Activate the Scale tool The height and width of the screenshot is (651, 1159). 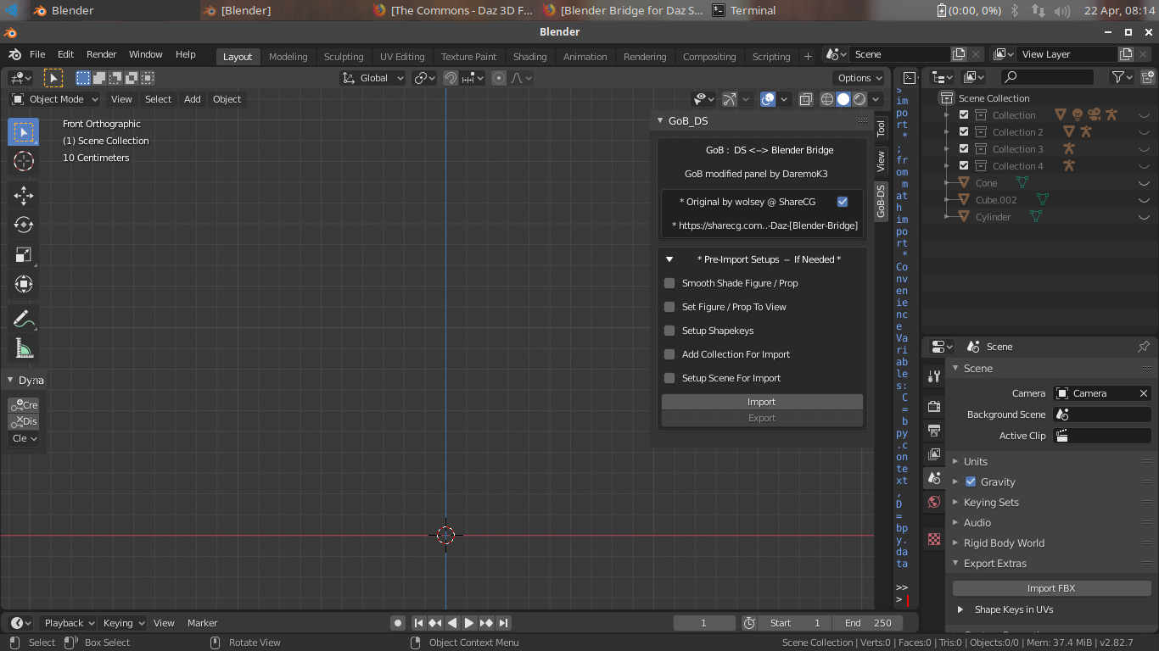24,255
